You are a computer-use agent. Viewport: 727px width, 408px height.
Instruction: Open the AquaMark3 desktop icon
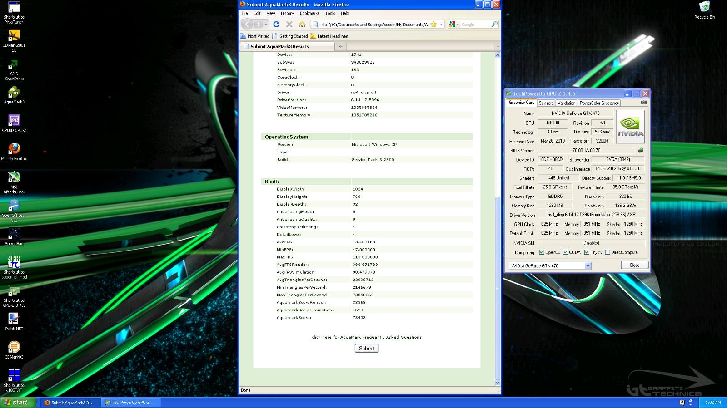point(14,95)
